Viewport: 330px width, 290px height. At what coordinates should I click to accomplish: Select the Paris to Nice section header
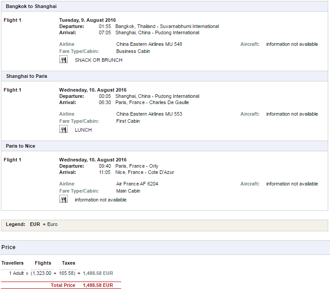click(x=165, y=146)
